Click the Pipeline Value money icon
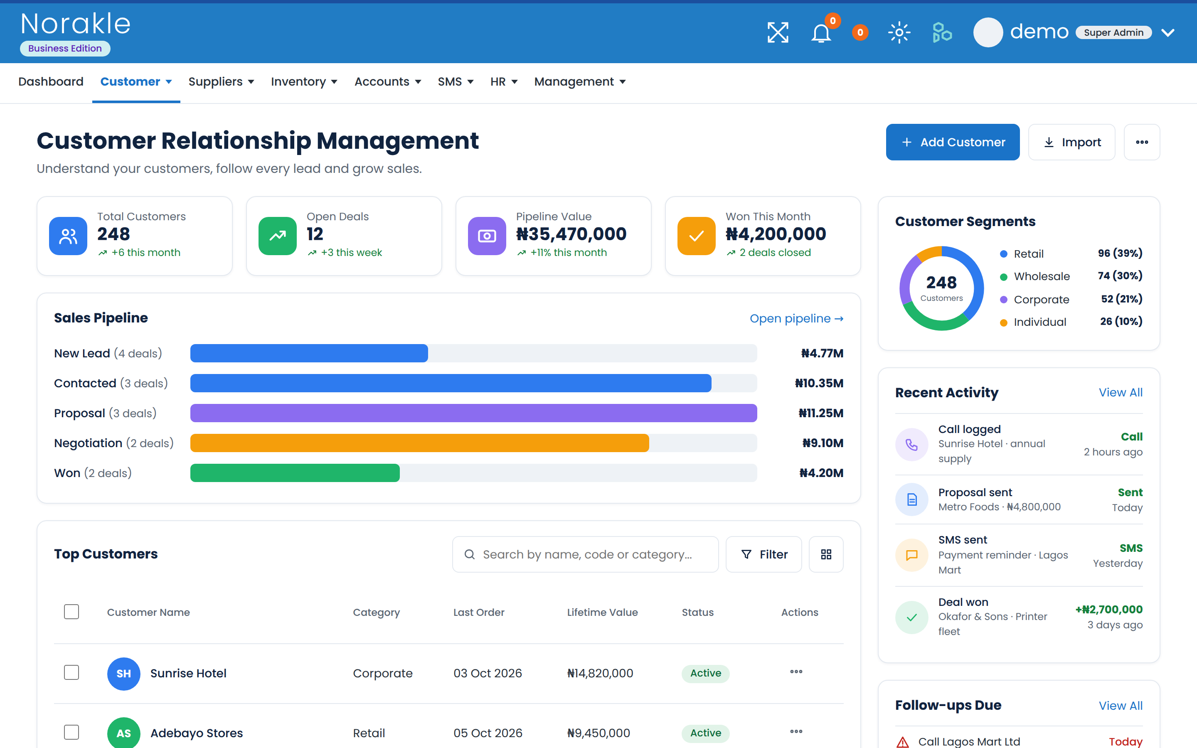The width and height of the screenshot is (1197, 748). 487,236
